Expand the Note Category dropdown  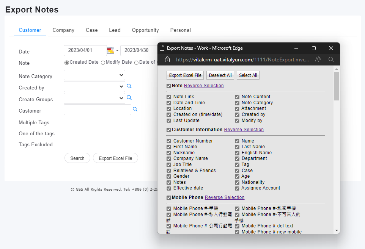pyautogui.click(x=94, y=75)
